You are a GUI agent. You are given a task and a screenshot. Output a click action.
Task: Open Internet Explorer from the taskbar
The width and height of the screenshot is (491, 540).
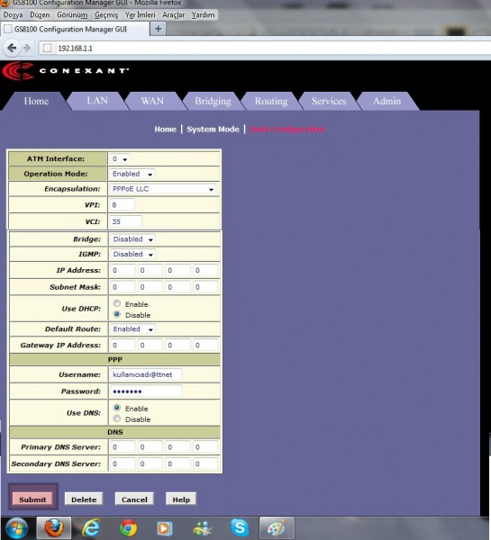[x=91, y=527]
